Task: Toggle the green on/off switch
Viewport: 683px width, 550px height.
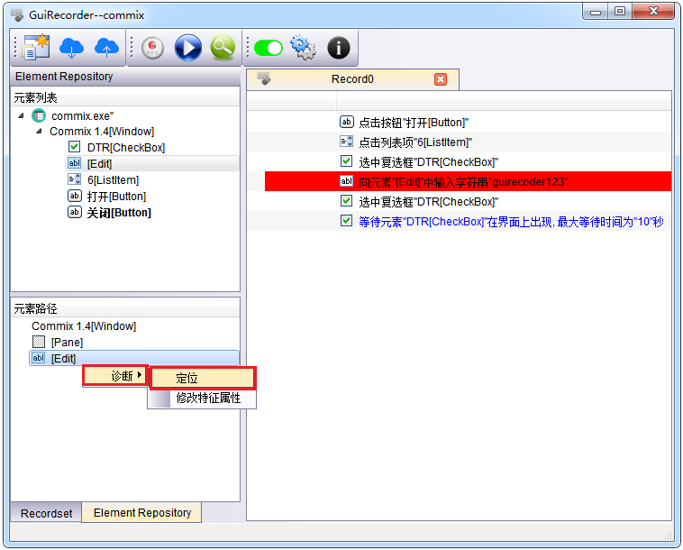Action: click(269, 48)
